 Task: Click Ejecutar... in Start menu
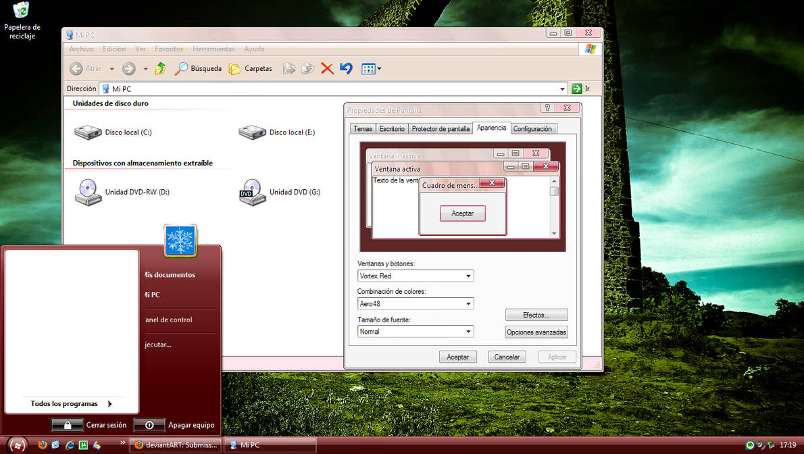click(x=158, y=345)
